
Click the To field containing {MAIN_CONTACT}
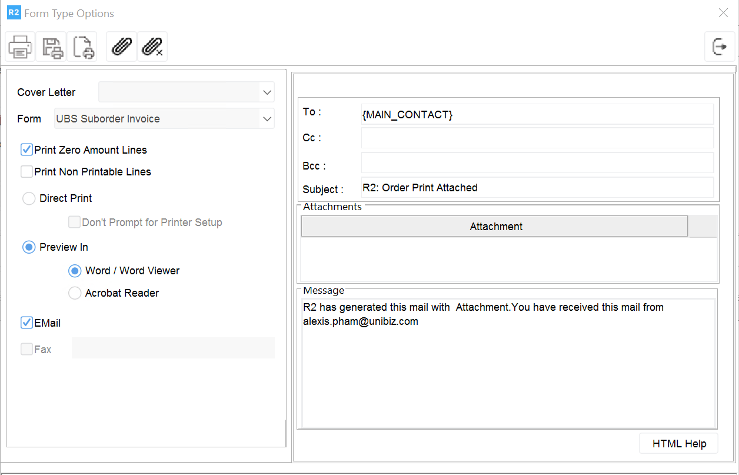(537, 115)
